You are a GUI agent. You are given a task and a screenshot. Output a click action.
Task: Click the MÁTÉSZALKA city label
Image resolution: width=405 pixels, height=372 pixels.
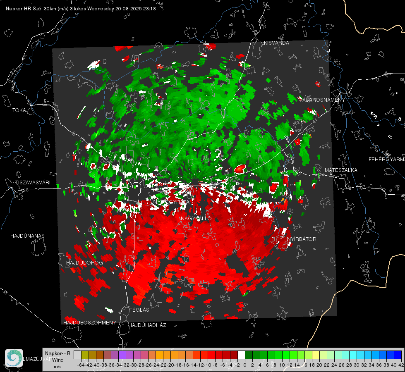[x=341, y=170]
